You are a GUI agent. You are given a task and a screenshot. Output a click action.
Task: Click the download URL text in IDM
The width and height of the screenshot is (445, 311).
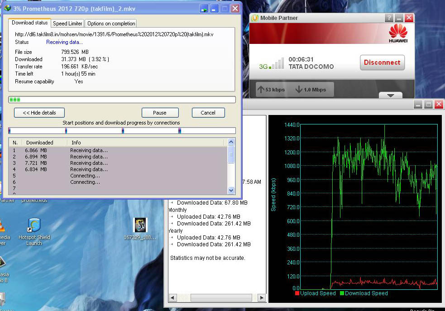coord(114,34)
